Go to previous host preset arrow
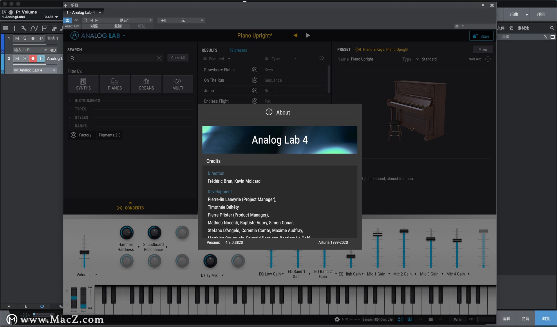This screenshot has height=327, width=557. point(92,20)
